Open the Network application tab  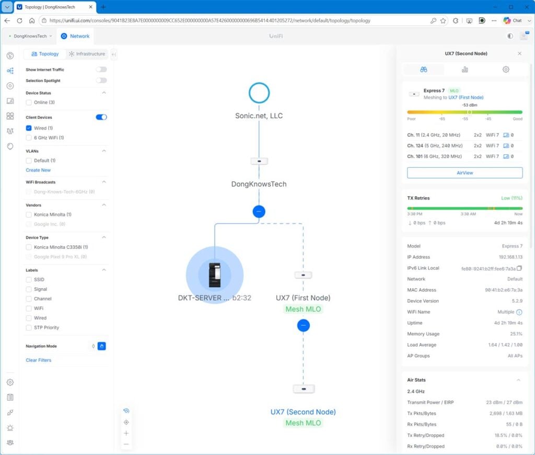(75, 36)
